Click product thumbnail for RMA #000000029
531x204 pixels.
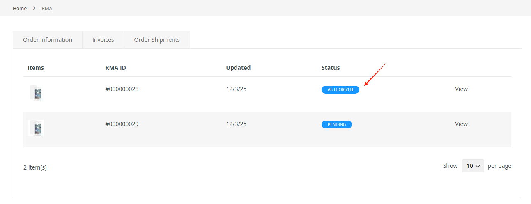(x=36, y=128)
